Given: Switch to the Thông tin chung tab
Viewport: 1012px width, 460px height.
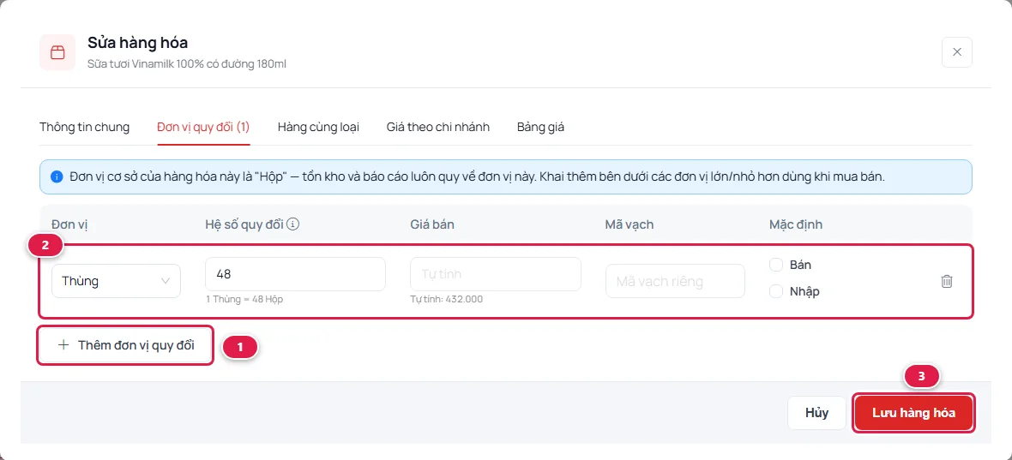Looking at the screenshot, I should click(x=85, y=127).
